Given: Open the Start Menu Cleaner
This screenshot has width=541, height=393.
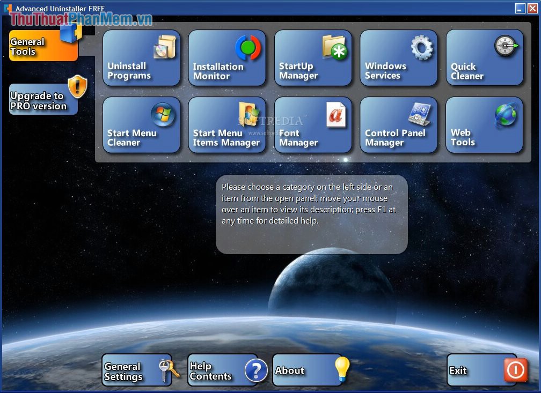Looking at the screenshot, I should (141, 125).
